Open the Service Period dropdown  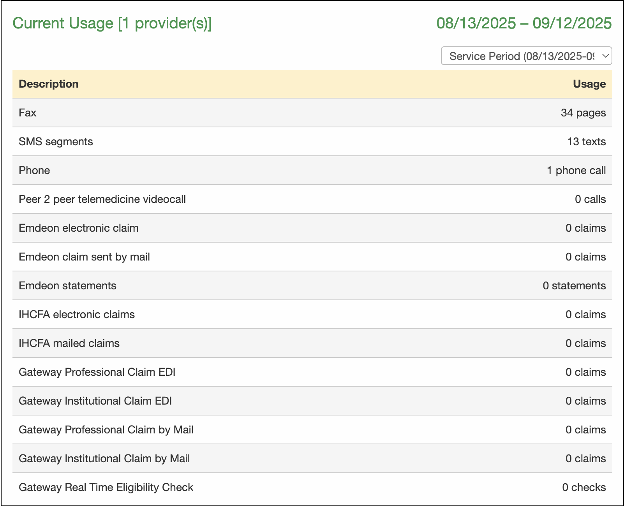[x=526, y=56]
